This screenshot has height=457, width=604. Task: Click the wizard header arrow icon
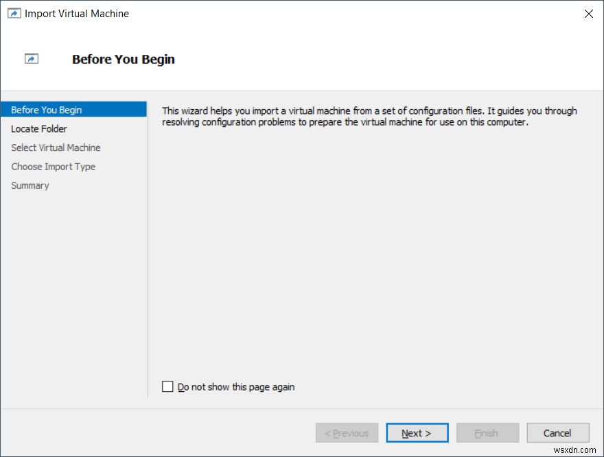click(x=31, y=59)
